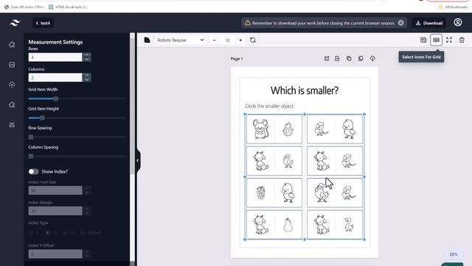Click the first page action icon beside Page 1
The width and height of the screenshot is (472, 266).
coord(327,58)
